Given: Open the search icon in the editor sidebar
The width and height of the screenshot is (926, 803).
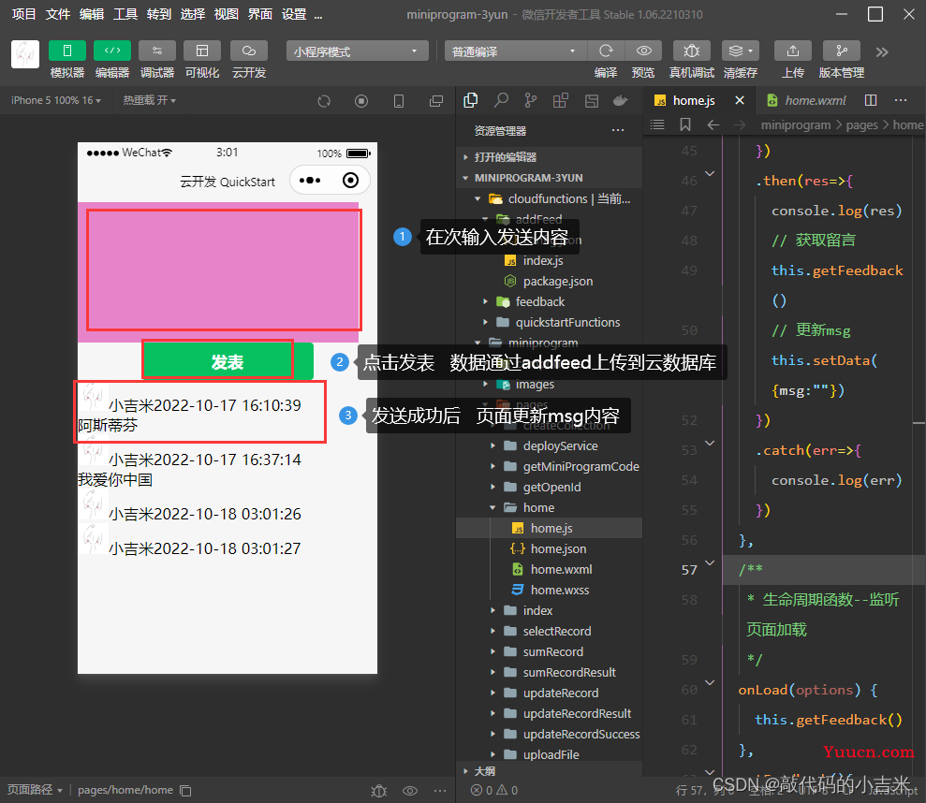Looking at the screenshot, I should point(502,100).
